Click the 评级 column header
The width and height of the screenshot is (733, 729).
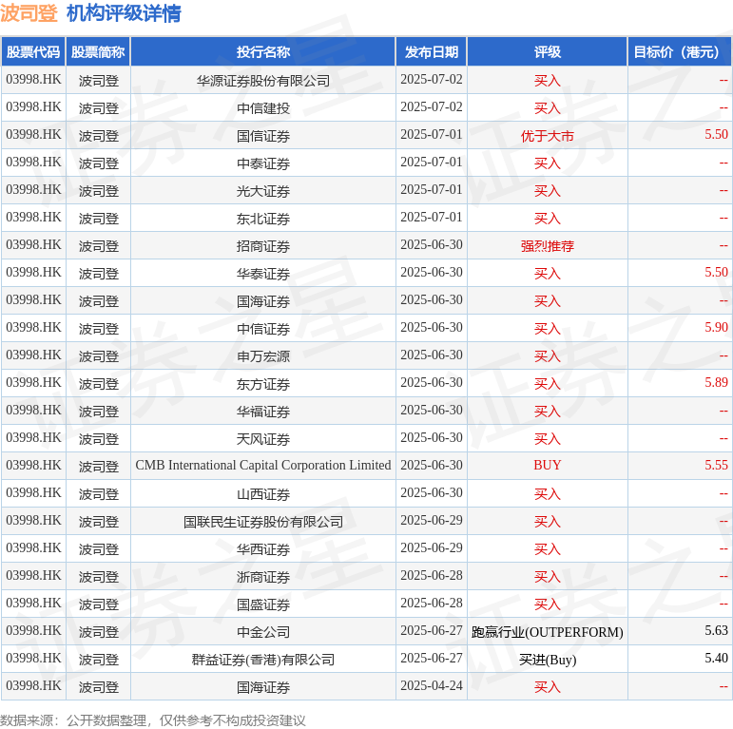click(x=548, y=52)
